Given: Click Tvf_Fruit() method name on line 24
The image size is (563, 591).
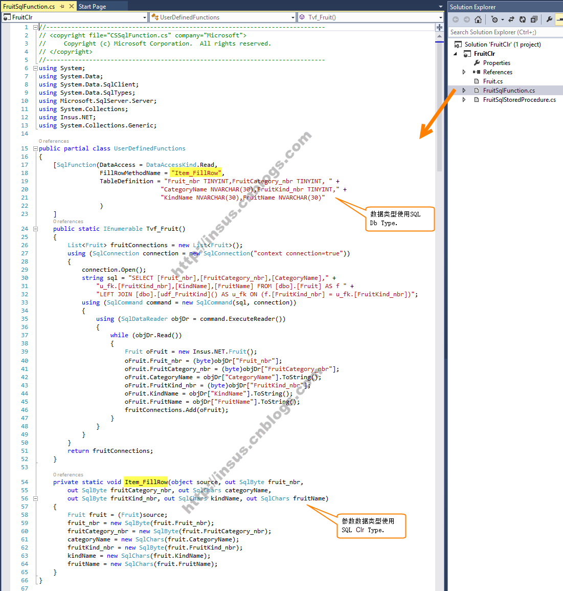Looking at the screenshot, I should (x=166, y=229).
